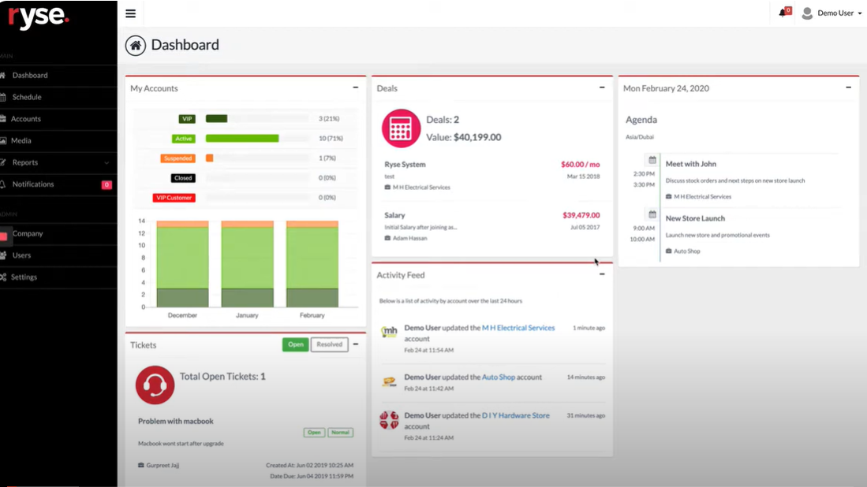Click the home icon beside Dashboard title

point(135,45)
